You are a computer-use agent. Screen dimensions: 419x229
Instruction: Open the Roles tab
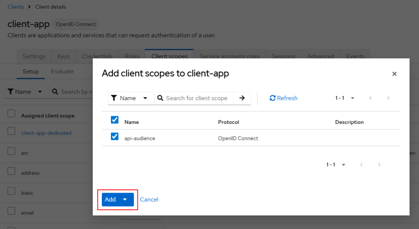tap(132, 56)
